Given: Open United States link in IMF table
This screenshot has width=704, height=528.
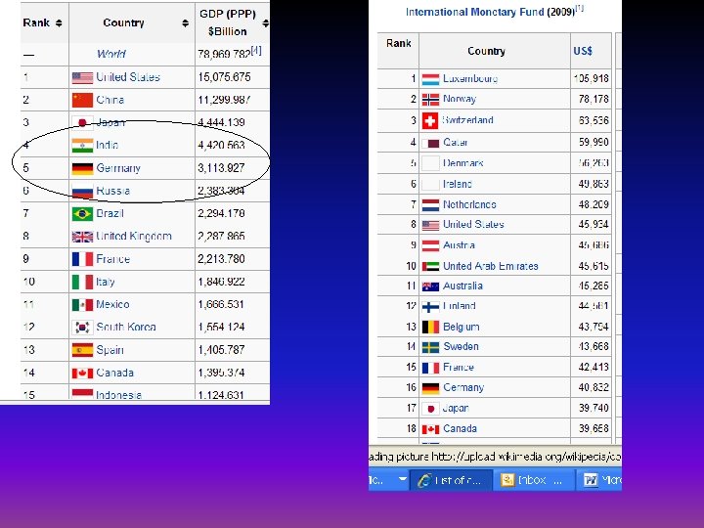Looking at the screenshot, I should [473, 225].
